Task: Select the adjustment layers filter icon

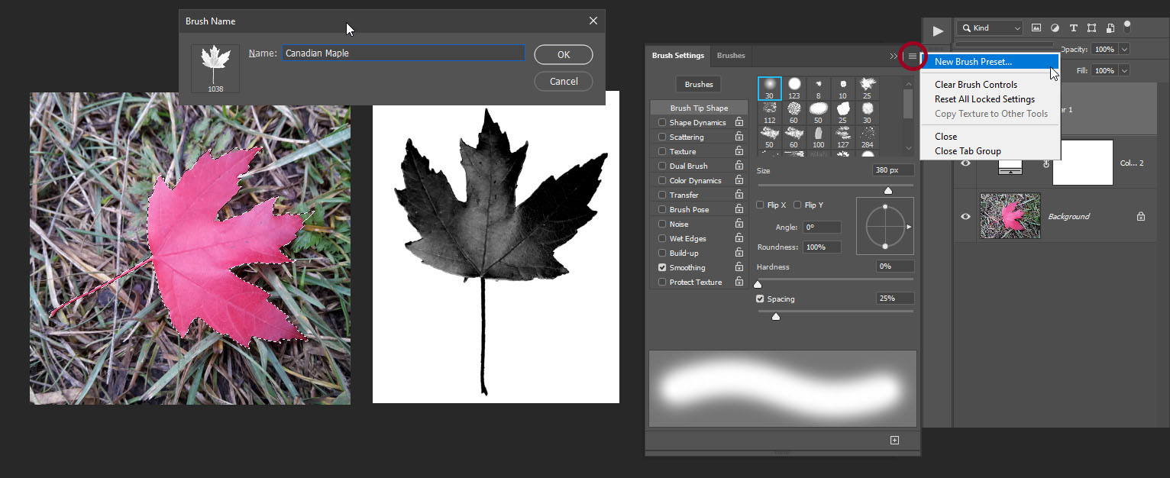Action: click(1055, 27)
